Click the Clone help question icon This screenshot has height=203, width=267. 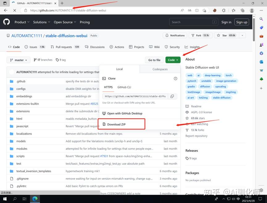(x=175, y=78)
